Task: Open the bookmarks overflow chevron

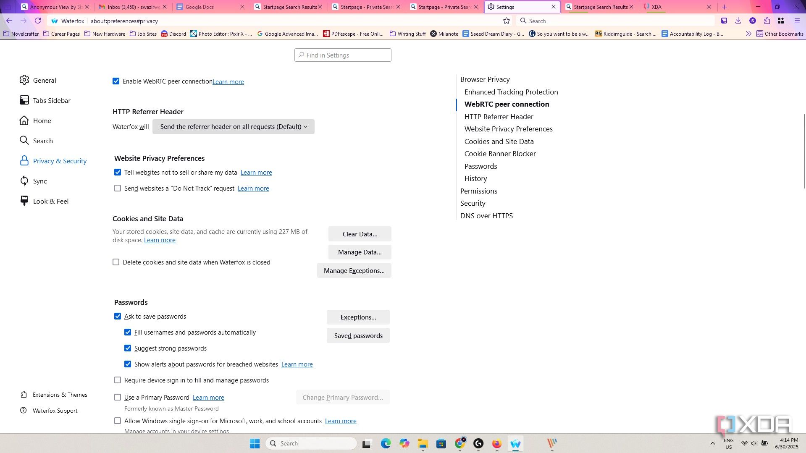Action: coord(749,34)
